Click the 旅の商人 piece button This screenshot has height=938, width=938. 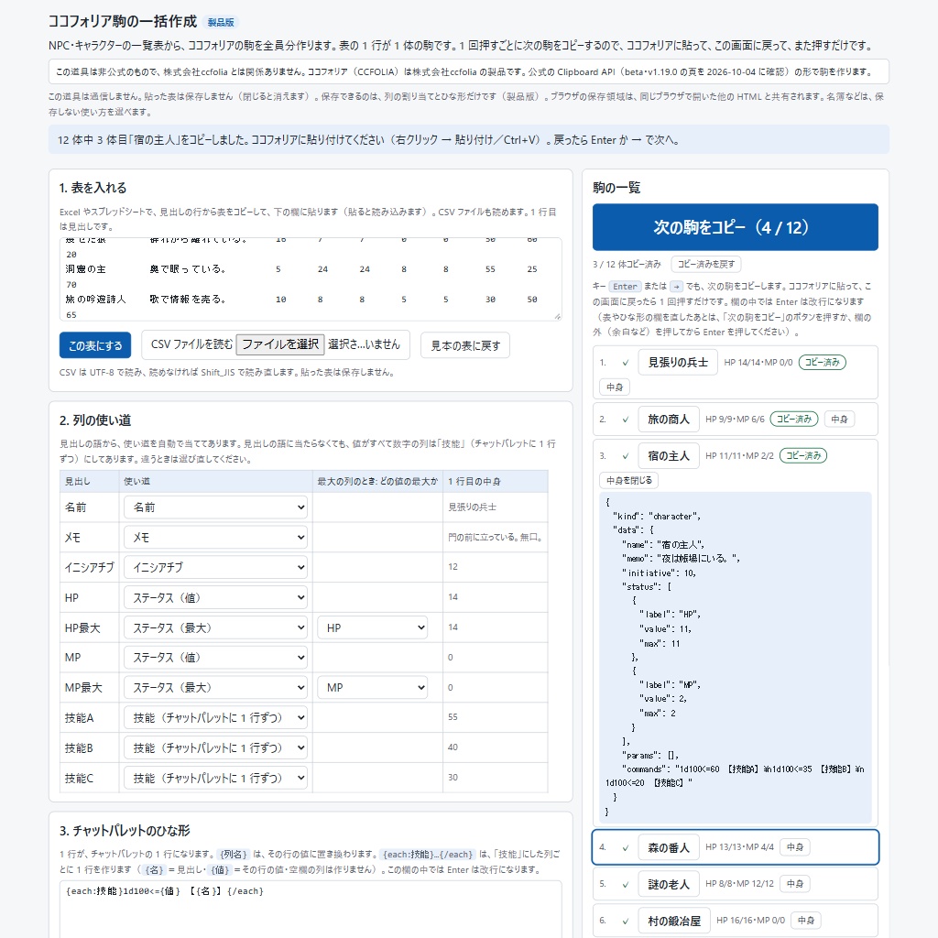tap(668, 419)
